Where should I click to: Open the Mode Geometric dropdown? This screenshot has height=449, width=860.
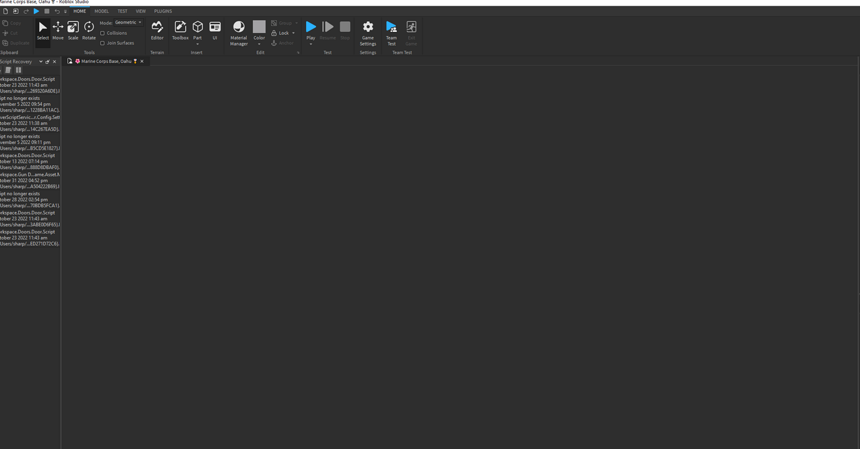click(x=128, y=22)
